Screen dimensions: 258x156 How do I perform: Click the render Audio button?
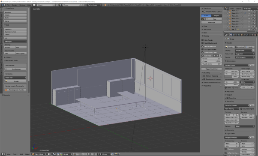coord(249,47)
